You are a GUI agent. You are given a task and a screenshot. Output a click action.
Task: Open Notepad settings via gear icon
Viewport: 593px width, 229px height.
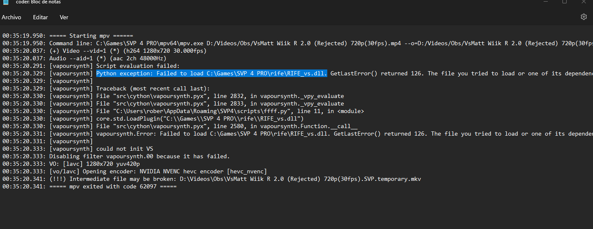pos(584,17)
